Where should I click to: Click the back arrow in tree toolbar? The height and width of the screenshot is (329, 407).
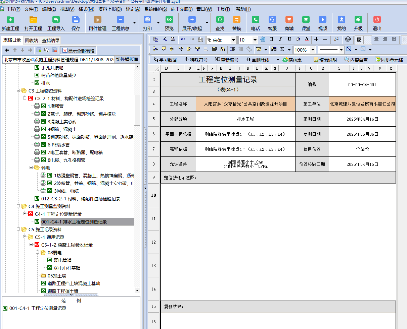click(x=7, y=50)
